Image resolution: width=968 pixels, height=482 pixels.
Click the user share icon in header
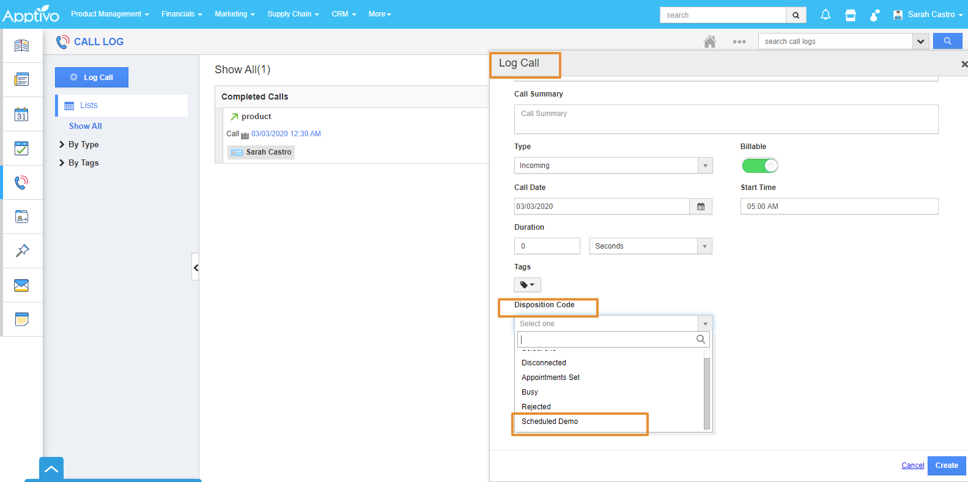(874, 15)
